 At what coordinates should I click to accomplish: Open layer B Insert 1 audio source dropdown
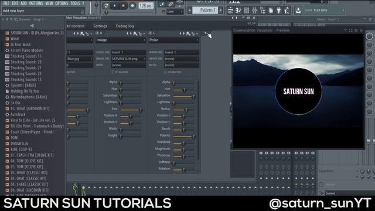tap(128, 52)
